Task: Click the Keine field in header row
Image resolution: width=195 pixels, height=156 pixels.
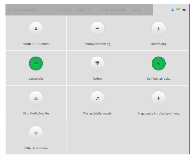Action: click(137, 10)
